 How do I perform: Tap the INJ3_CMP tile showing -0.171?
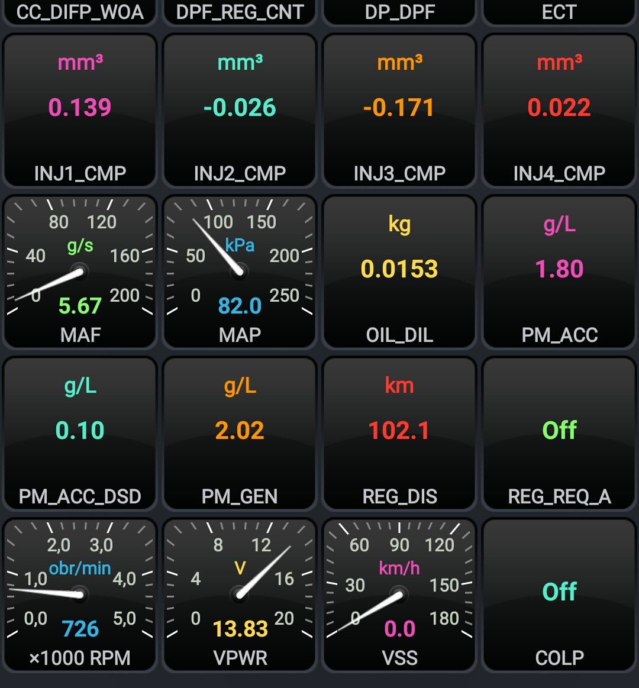(x=399, y=111)
